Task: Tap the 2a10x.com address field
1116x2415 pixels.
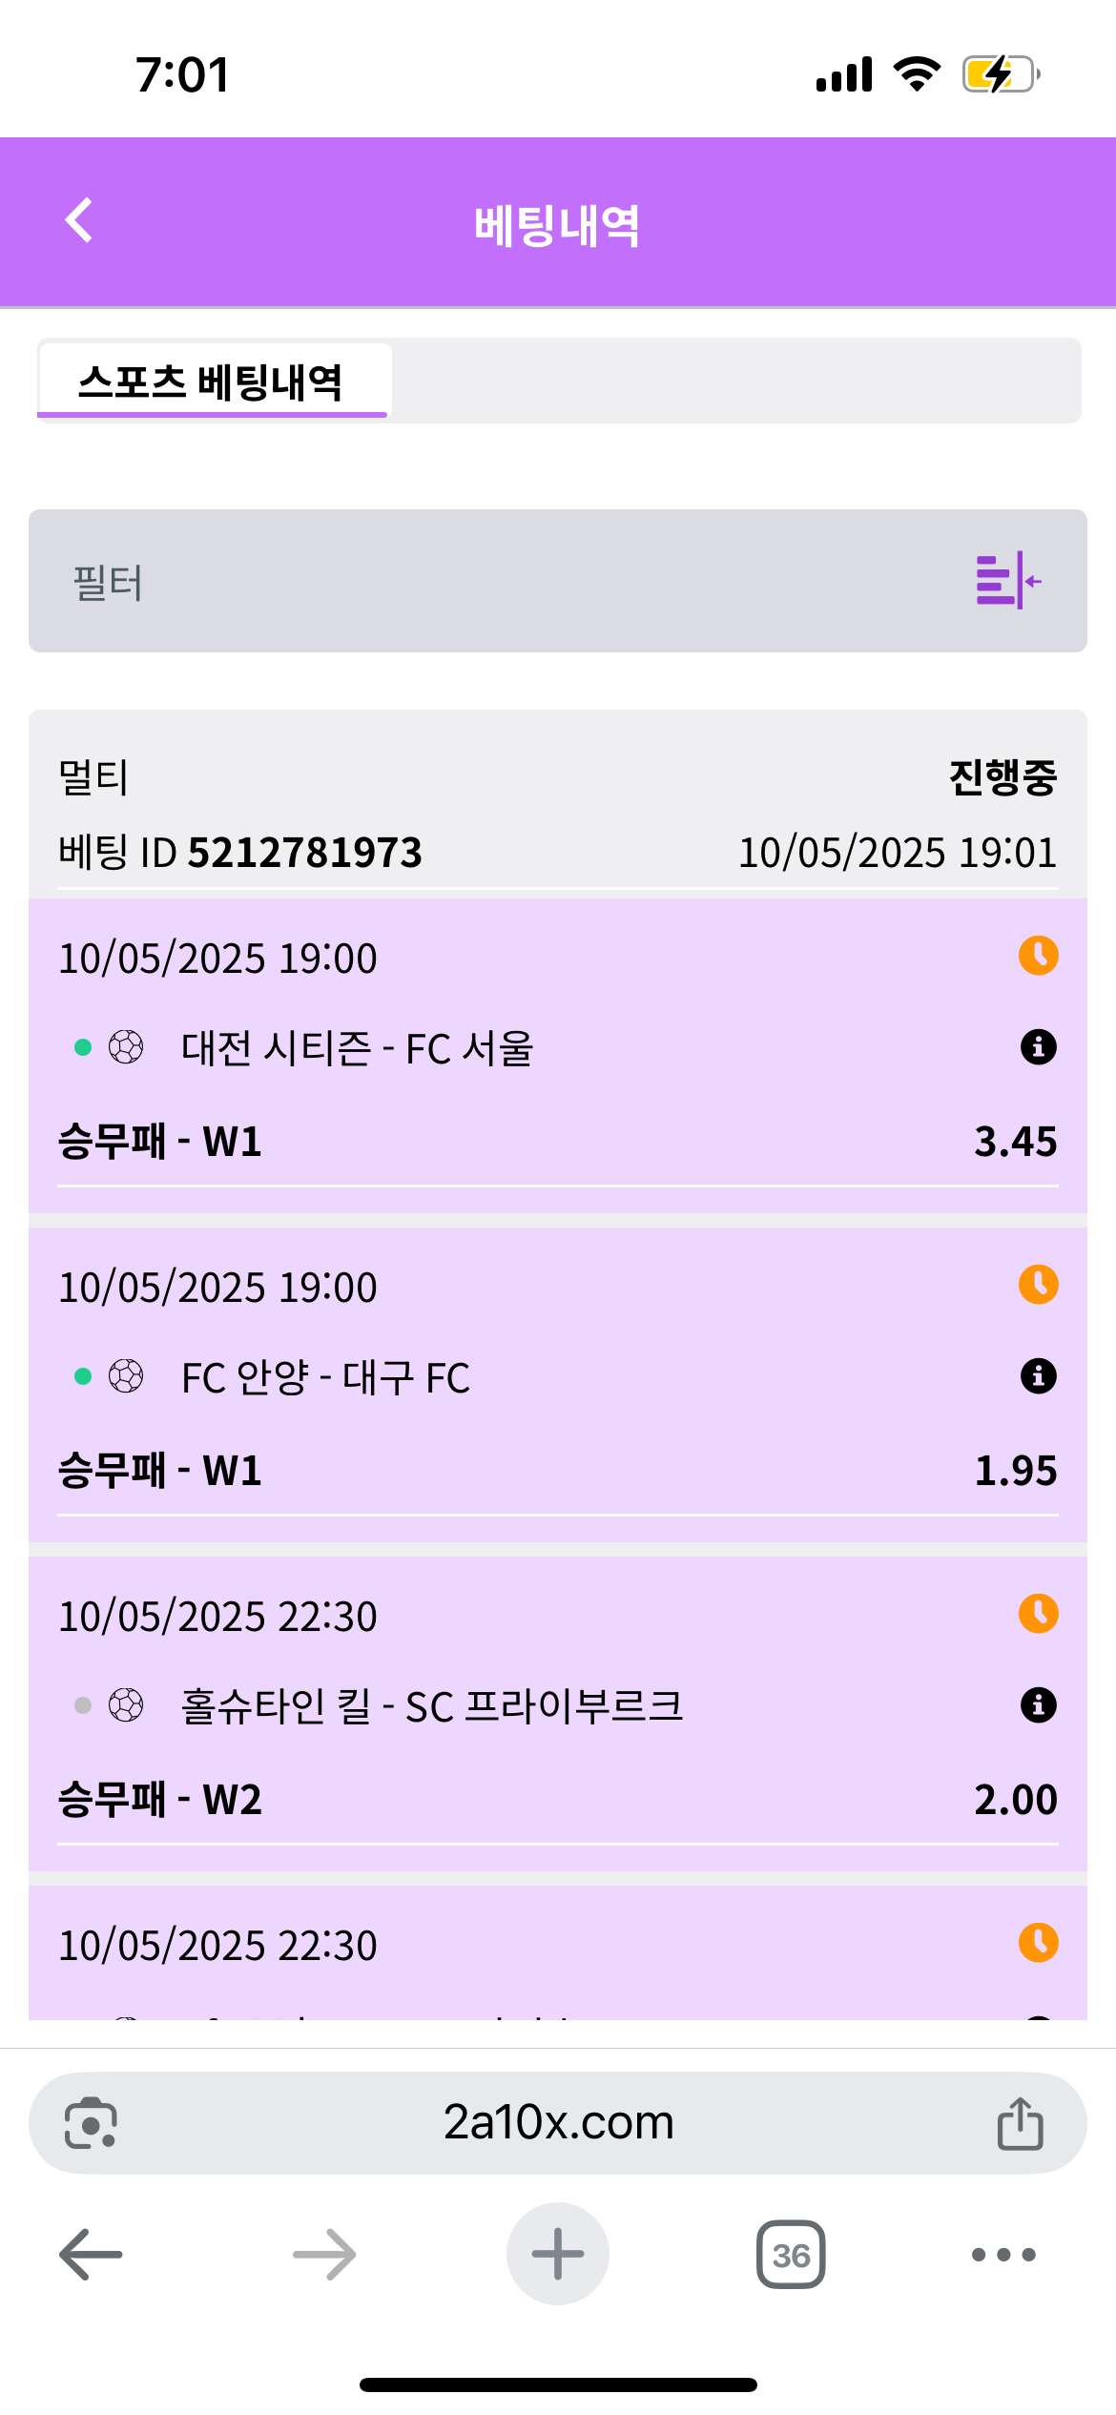Action: tap(558, 2123)
